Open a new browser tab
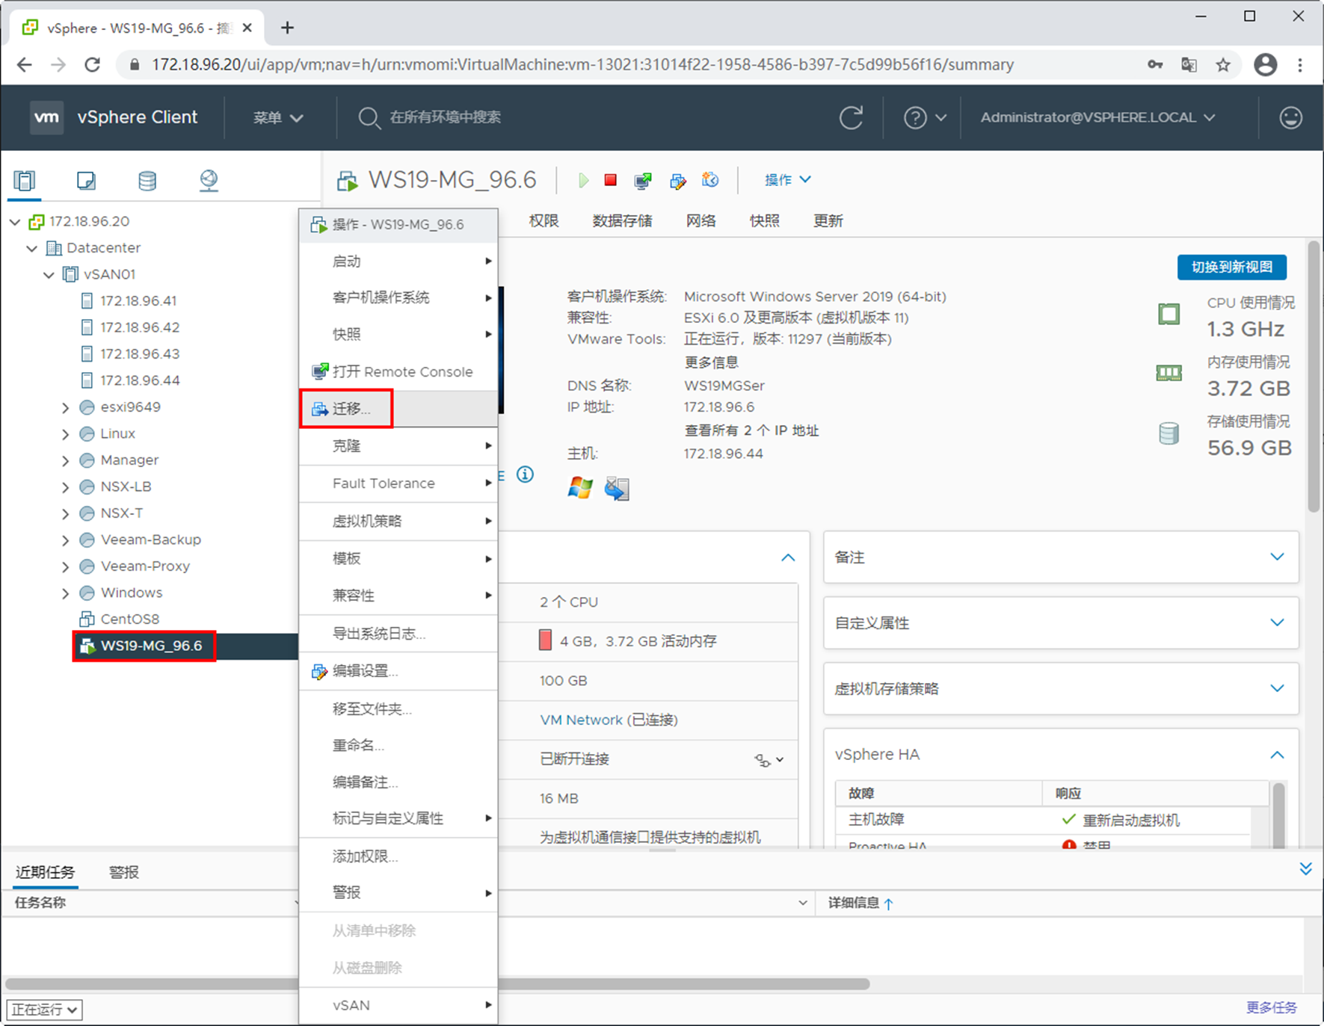1324x1026 pixels. (x=287, y=28)
